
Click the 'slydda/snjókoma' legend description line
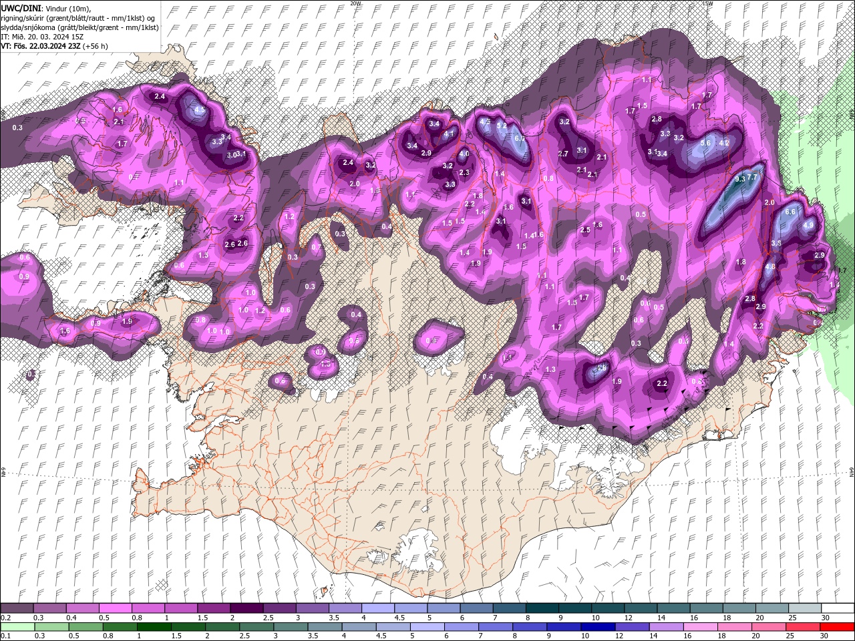click(79, 27)
